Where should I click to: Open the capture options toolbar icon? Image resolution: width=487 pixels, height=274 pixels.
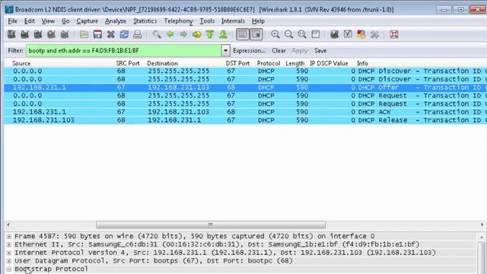[24, 34]
